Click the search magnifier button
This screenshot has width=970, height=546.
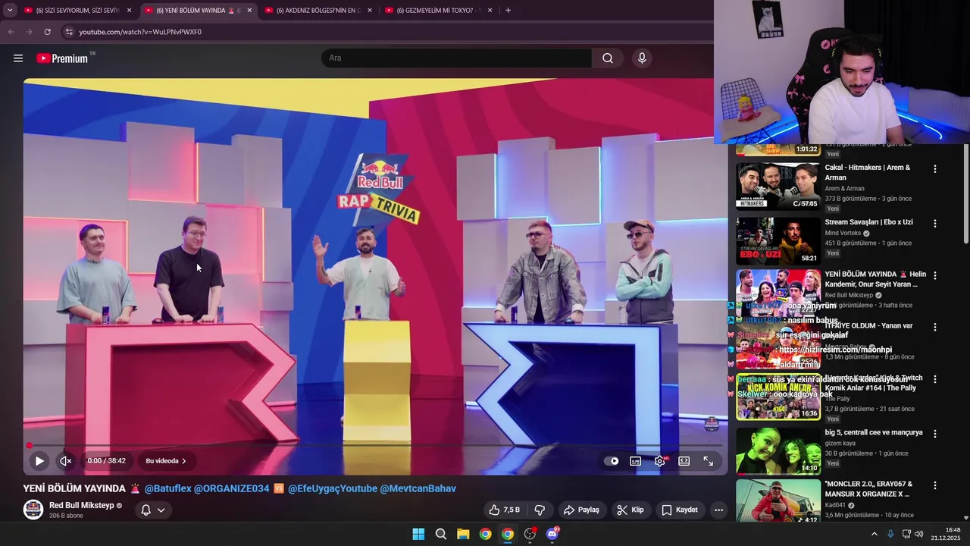(608, 58)
